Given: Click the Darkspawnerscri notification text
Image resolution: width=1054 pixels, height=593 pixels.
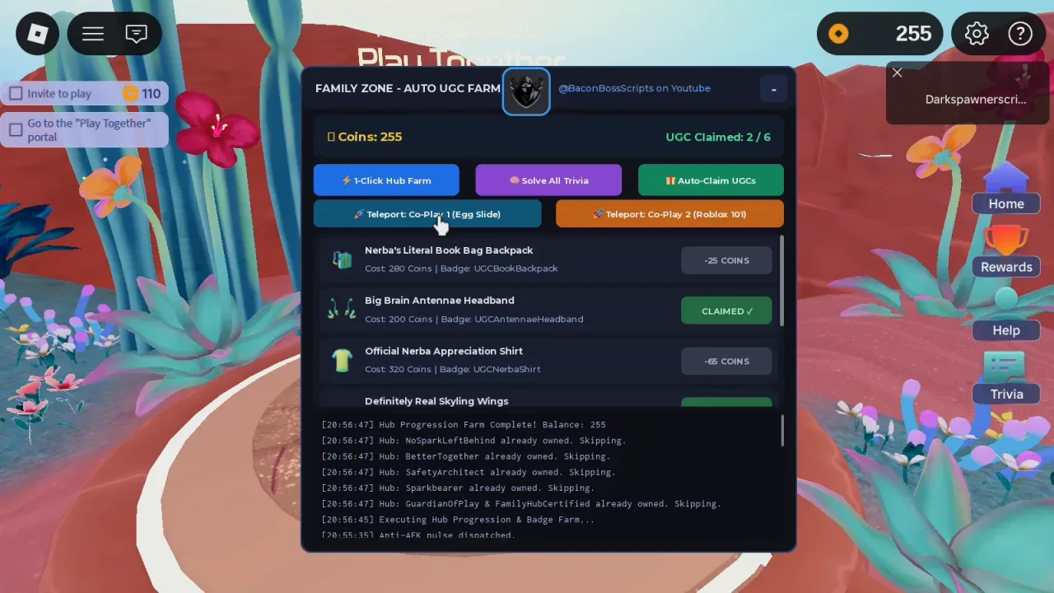Looking at the screenshot, I should (976, 100).
